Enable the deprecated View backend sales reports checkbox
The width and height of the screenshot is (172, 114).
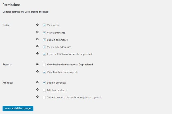click(x=44, y=65)
